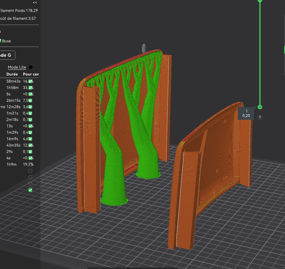Open the layer slider help question mark
The width and height of the screenshot is (285, 269).
pyautogui.click(x=260, y=117)
